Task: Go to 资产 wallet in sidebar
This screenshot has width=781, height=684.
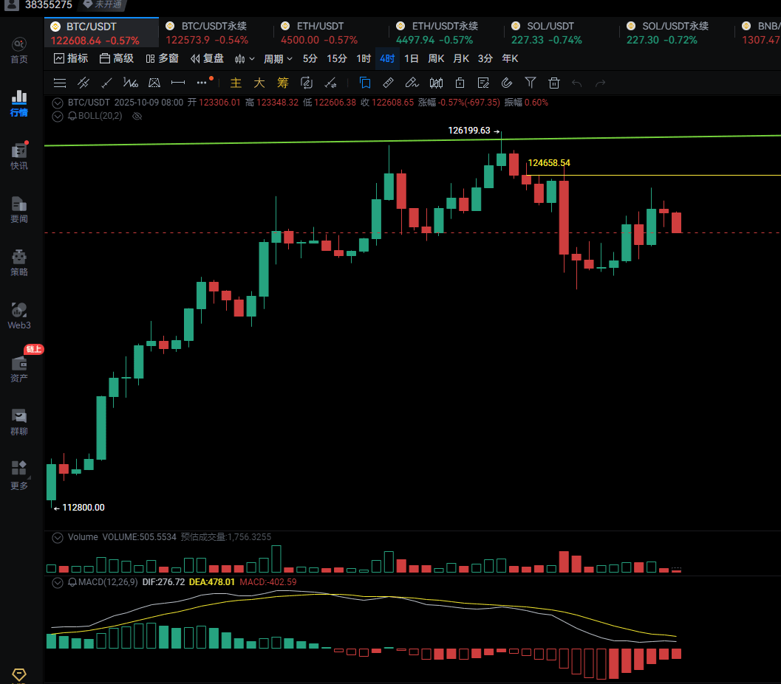Action: pyautogui.click(x=19, y=367)
